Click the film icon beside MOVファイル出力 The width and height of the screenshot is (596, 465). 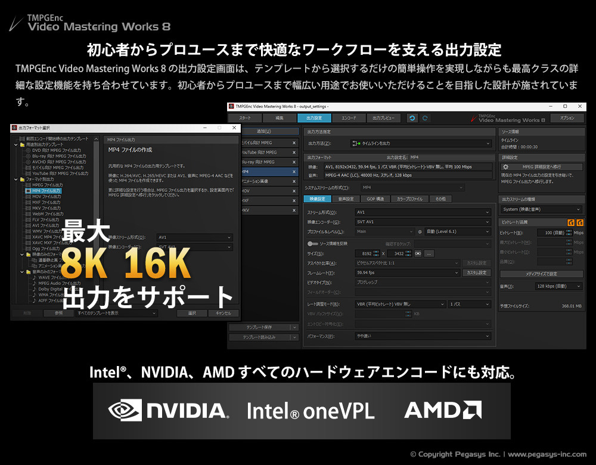28,197
